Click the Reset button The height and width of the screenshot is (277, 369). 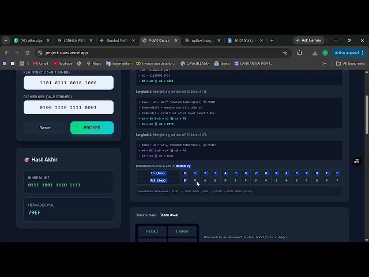pos(45,128)
